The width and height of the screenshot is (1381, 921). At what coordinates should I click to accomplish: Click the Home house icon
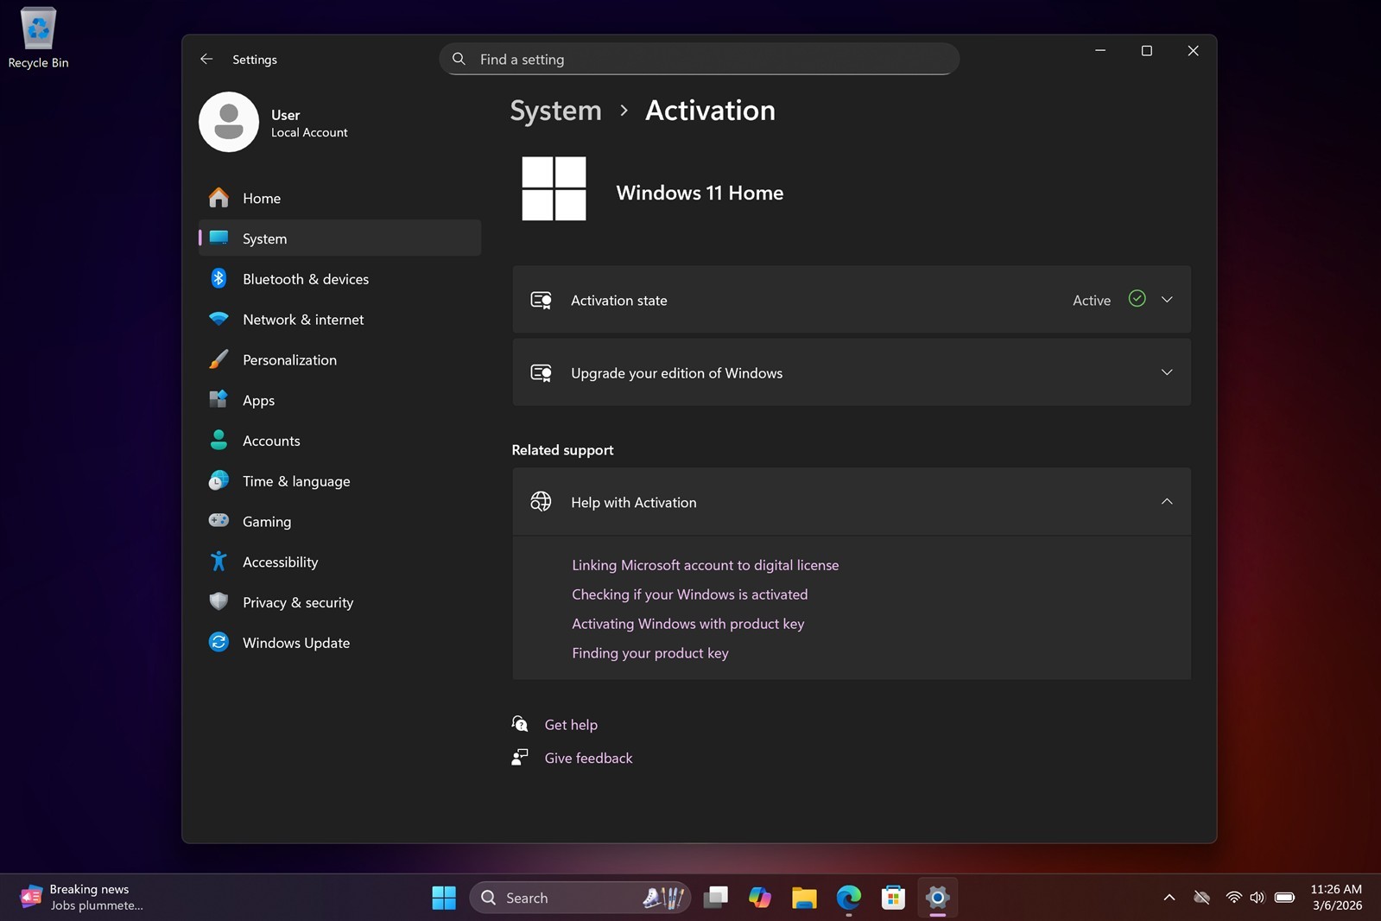(x=219, y=198)
